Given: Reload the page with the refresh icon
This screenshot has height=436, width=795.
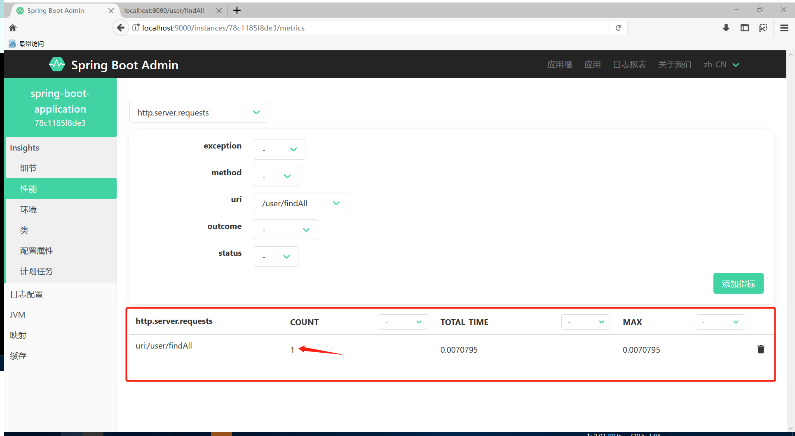Looking at the screenshot, I should coord(618,28).
